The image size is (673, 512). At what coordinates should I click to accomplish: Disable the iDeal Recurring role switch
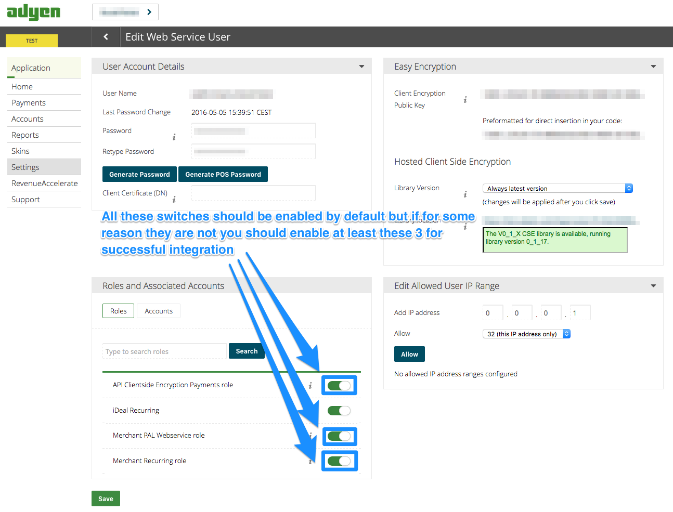(x=339, y=411)
